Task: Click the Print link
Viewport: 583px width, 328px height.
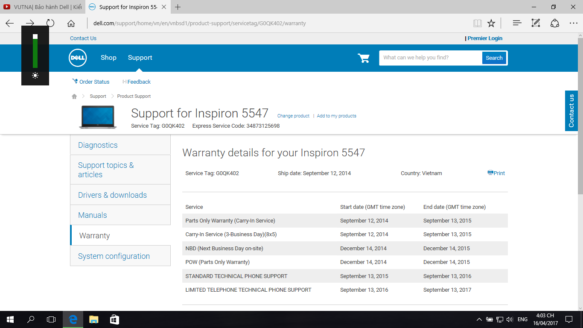Action: tap(496, 173)
